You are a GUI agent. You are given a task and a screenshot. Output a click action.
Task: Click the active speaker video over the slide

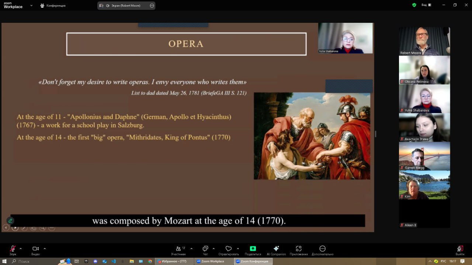(x=346, y=38)
